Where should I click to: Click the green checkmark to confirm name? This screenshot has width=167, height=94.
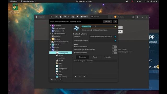(115, 26)
